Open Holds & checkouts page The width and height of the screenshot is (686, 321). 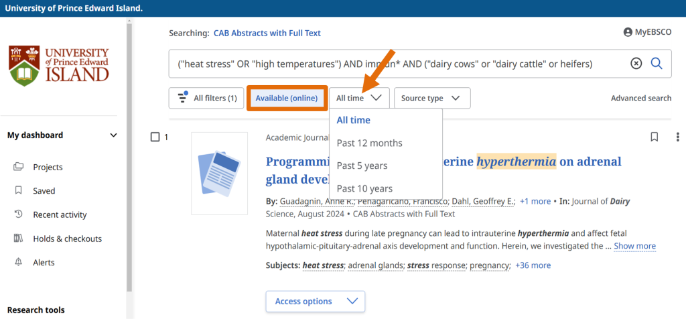67,239
